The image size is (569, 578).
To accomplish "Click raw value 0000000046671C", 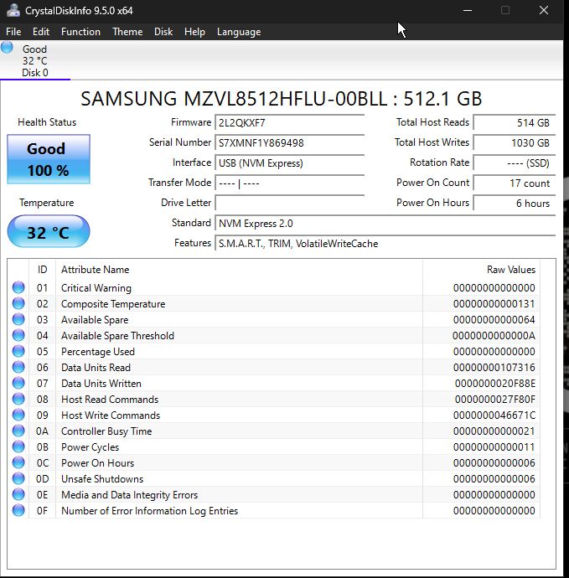I will click(x=494, y=415).
